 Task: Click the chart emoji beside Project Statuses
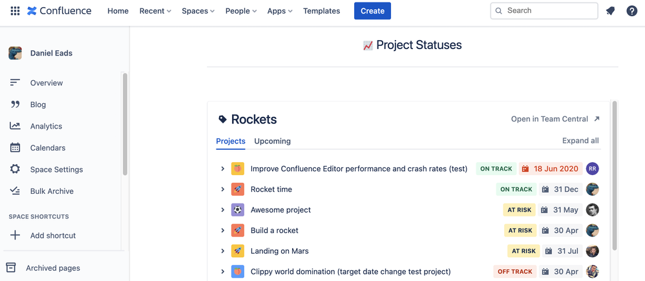point(368,45)
